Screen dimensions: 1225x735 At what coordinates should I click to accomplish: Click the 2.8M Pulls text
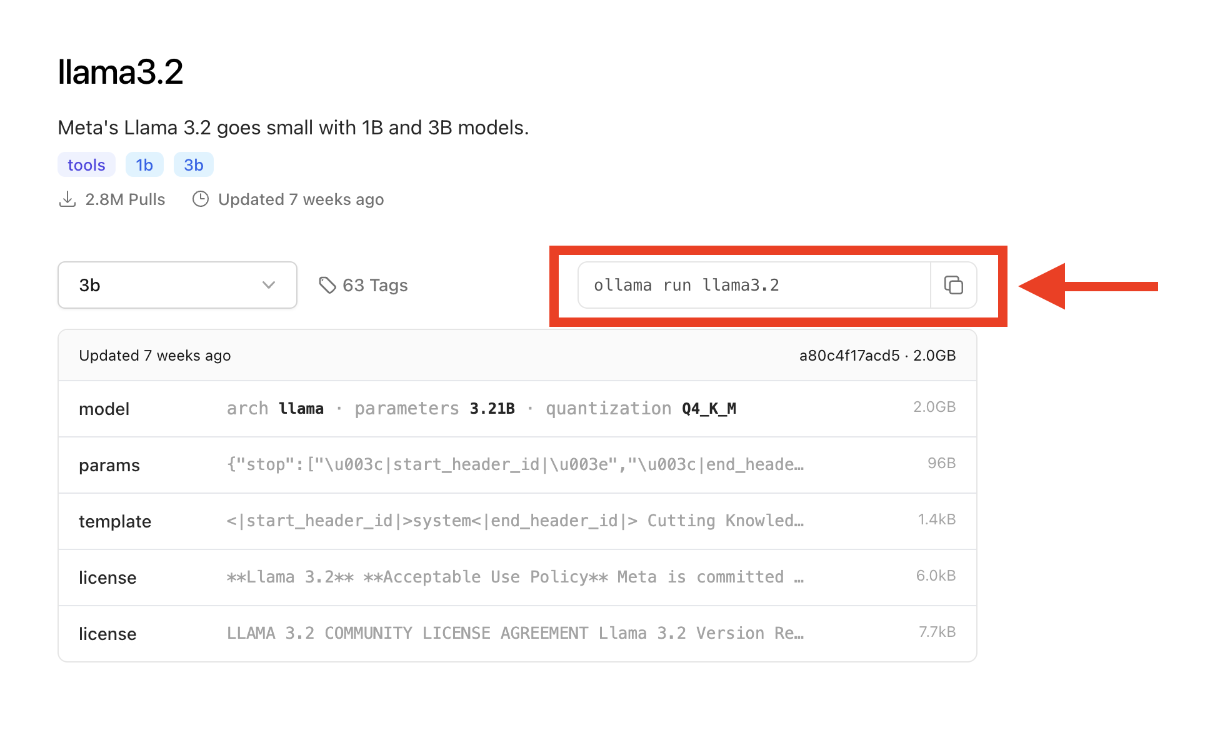125,199
